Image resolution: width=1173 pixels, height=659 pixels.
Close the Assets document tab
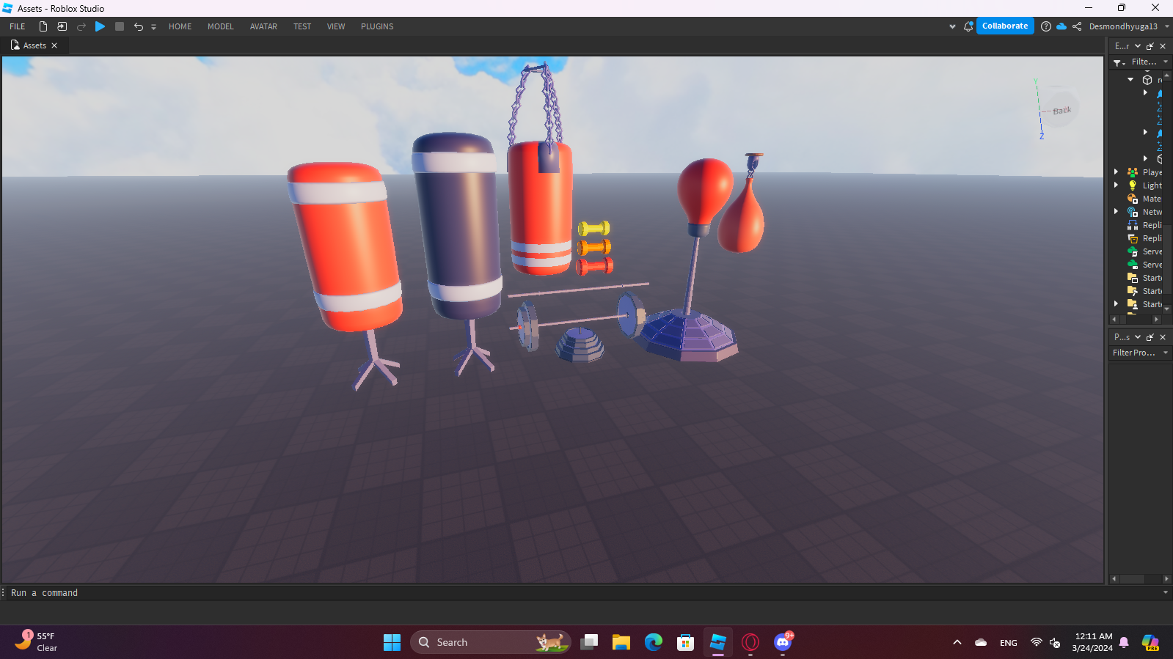pos(54,45)
